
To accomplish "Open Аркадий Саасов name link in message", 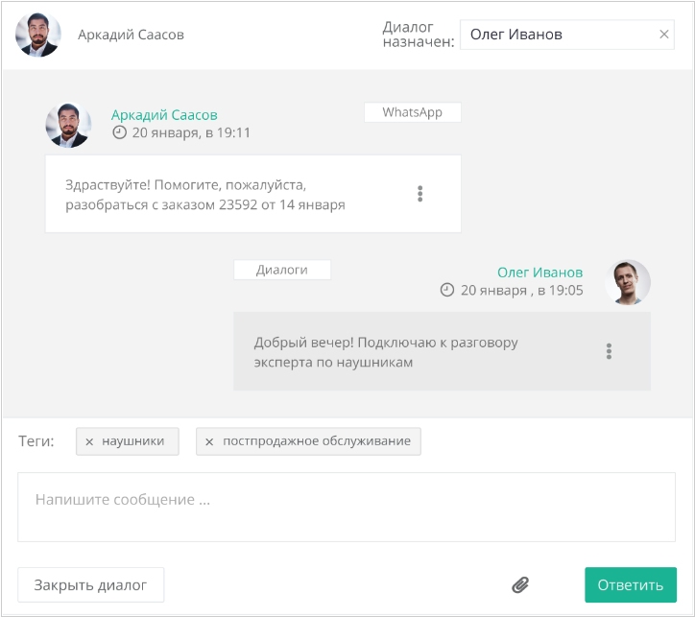I will [164, 115].
